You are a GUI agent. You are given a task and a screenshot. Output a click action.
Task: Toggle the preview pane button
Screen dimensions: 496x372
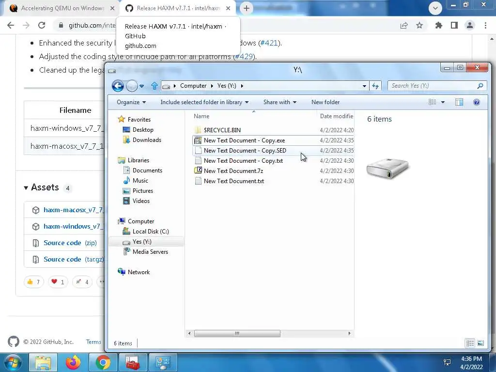coord(459,102)
